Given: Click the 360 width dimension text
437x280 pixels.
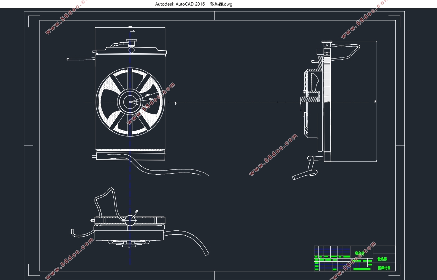Looking at the screenshot, I should click(x=130, y=27).
